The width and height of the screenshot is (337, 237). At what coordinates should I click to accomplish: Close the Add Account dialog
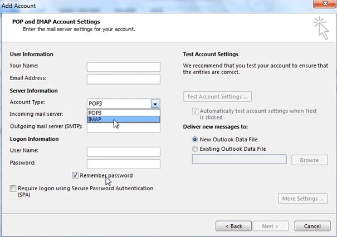coord(325,4)
